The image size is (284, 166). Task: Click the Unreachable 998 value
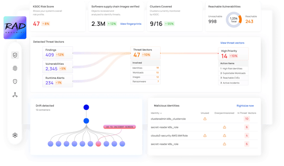pyautogui.click(x=212, y=21)
